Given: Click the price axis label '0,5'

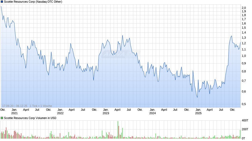Looking at the screenshot, I should click(x=244, y=104).
